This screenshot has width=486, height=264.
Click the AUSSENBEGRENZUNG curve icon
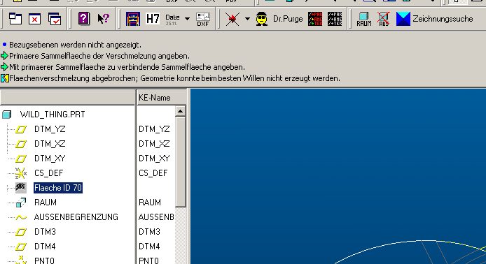21,217
